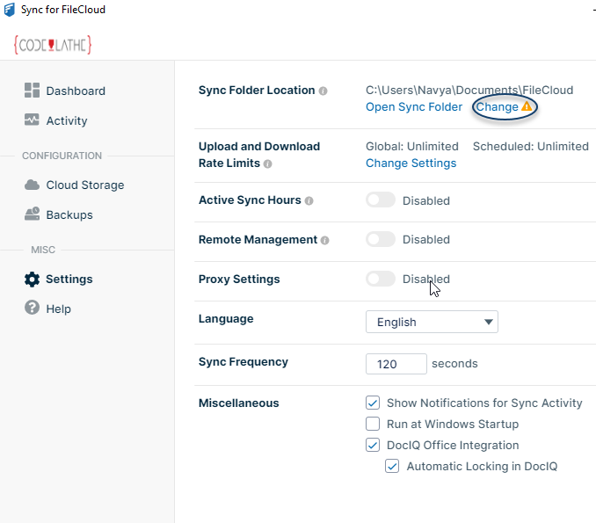596x523 pixels.
Task: Select Backups in the sidebar
Action: [69, 214]
